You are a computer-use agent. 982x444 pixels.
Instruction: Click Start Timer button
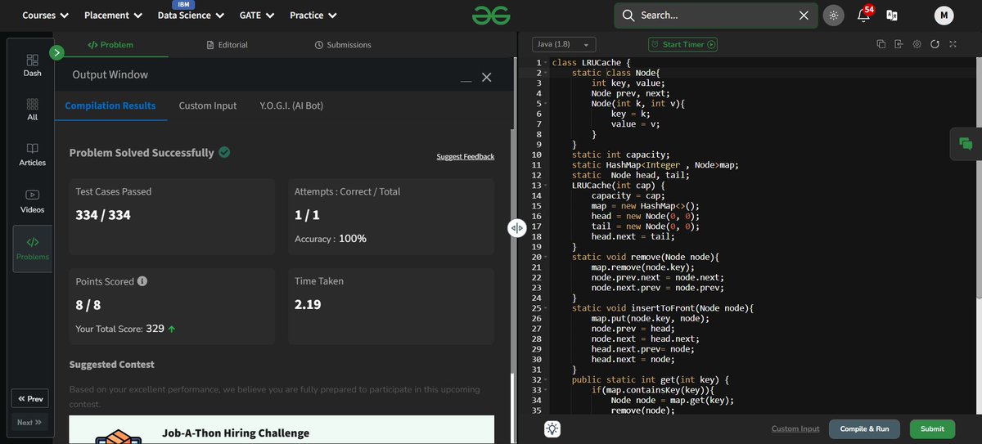click(x=682, y=44)
